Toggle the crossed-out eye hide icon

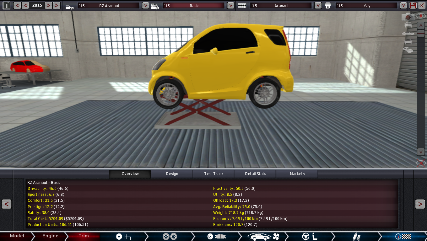point(421,163)
